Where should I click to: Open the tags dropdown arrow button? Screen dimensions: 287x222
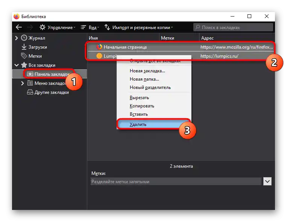point(267,181)
